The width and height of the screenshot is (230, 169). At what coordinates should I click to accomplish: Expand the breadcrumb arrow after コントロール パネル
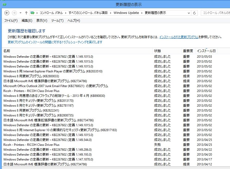click(66, 13)
